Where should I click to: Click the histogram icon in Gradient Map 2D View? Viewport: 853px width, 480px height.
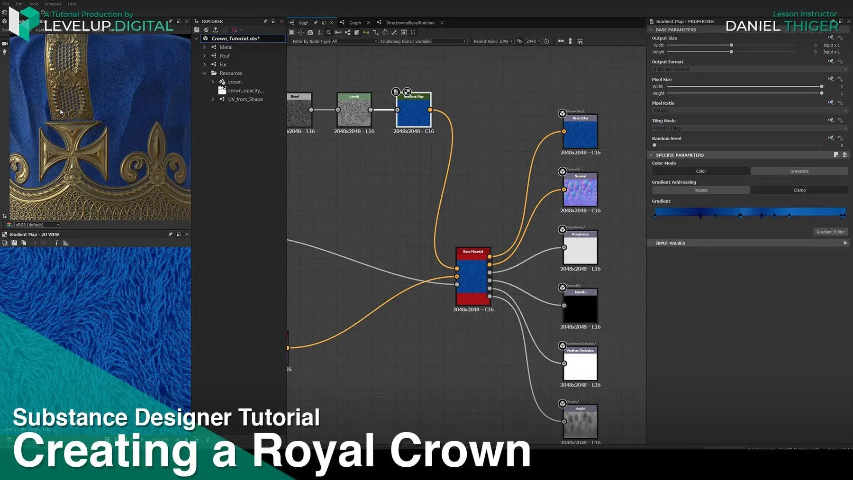[x=65, y=243]
